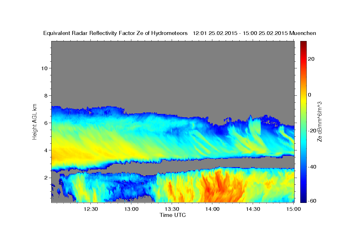Viewport: 364px width, 243px height.
Task: Click the 'Height AGL km' axis label
Action: point(35,121)
